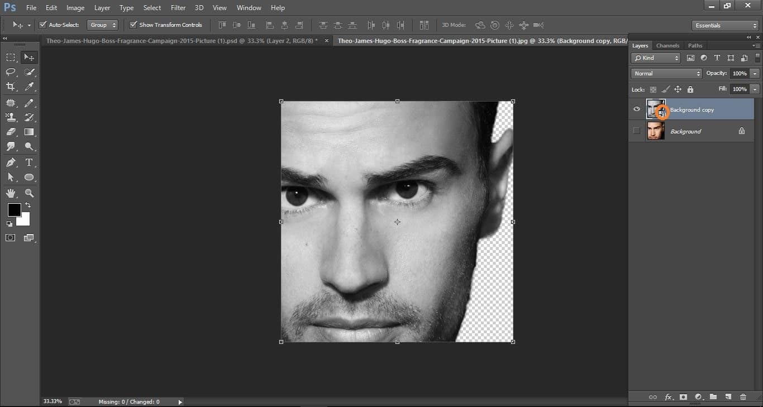The image size is (763, 407).
Task: Disable the Auto-Select checkbox
Action: click(x=42, y=25)
